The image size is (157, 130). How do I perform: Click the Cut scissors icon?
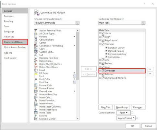36,55
